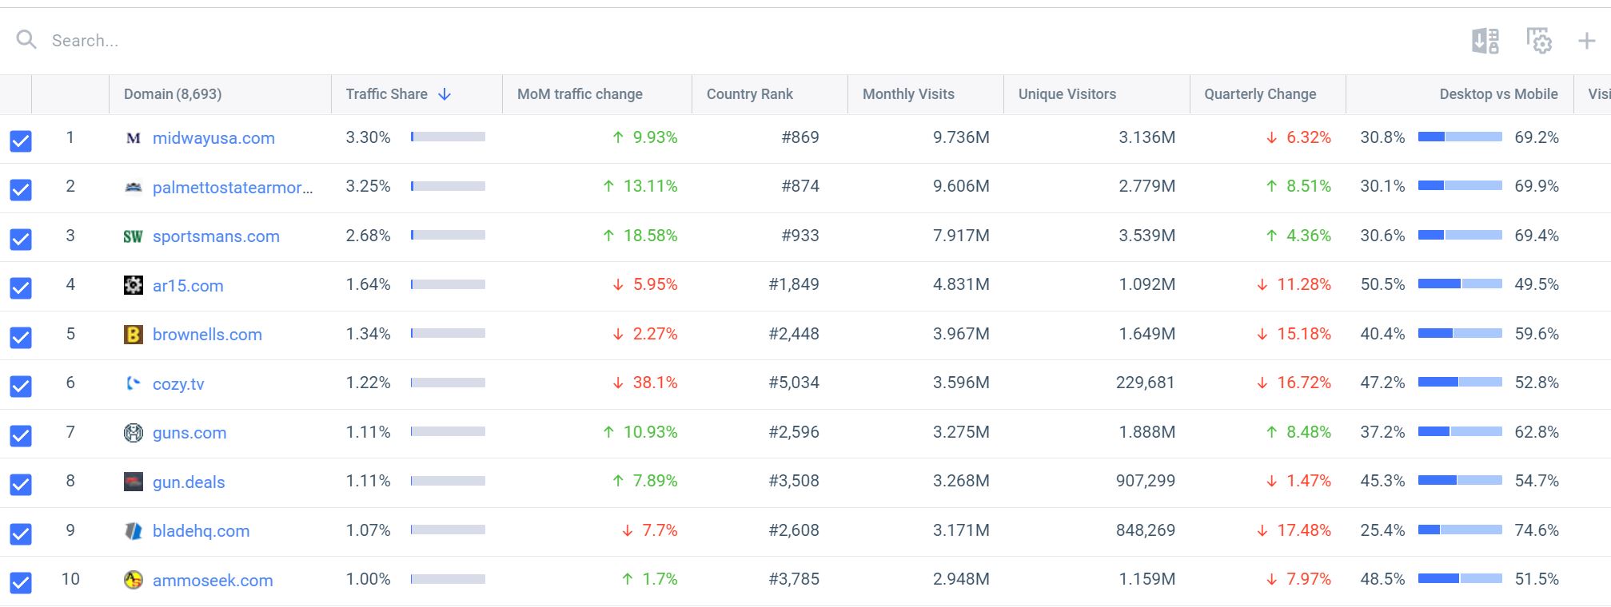Open ammoseek.com link
This screenshot has width=1611, height=607.
point(213,580)
